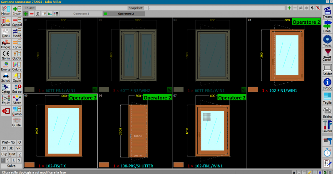Open the Saldat welding tool
The image size is (333, 174).
[327, 69]
